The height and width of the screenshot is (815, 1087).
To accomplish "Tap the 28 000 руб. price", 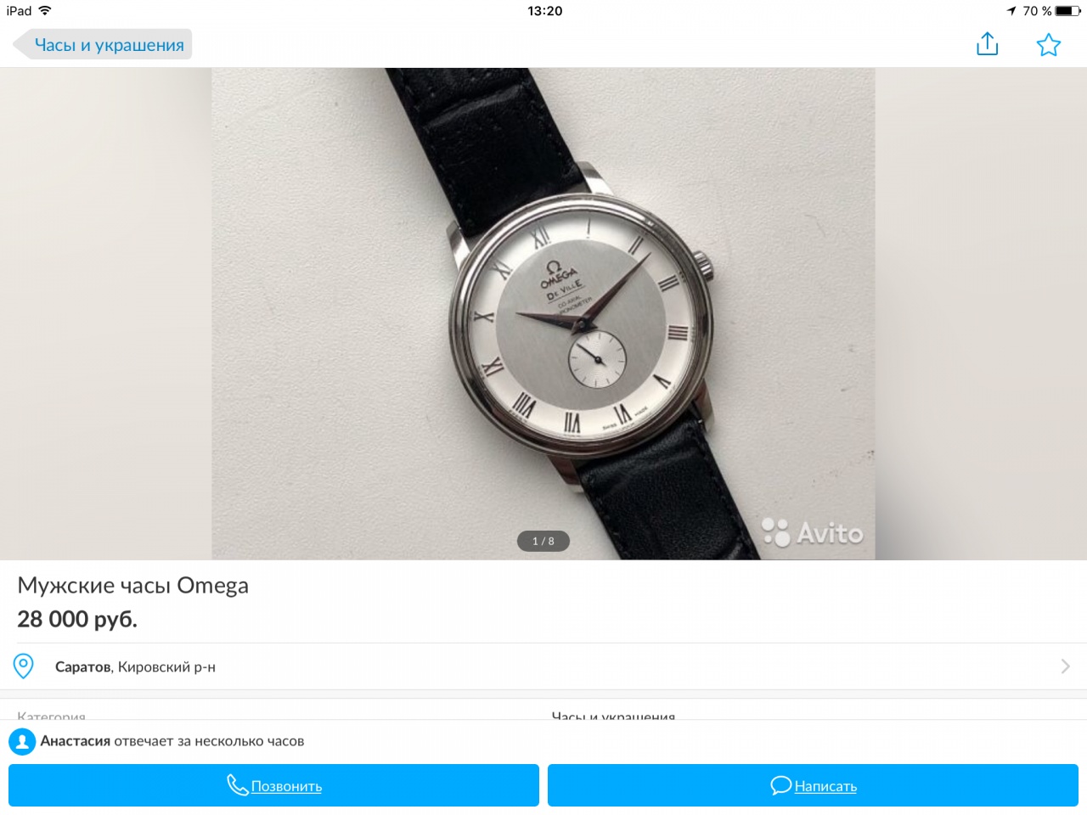I will click(77, 620).
